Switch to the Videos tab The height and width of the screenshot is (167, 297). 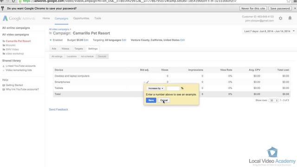click(65, 49)
